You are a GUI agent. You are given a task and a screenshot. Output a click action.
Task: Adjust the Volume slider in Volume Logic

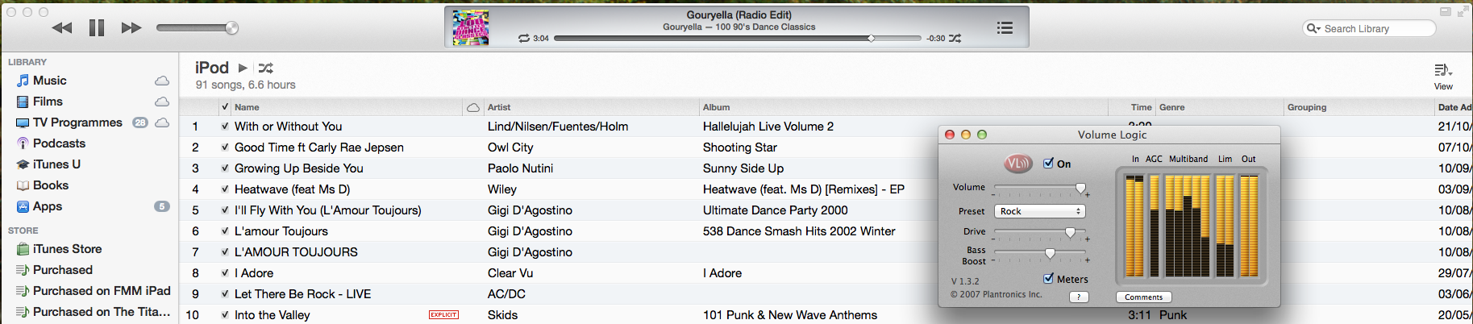(x=1080, y=189)
